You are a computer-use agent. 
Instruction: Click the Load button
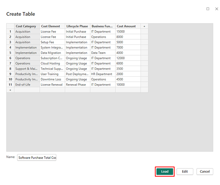pyautogui.click(x=165, y=171)
